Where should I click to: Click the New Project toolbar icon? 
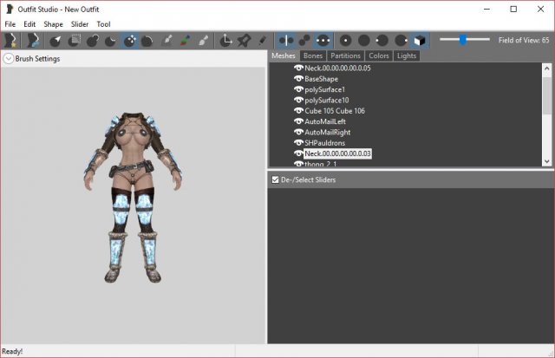[11, 40]
